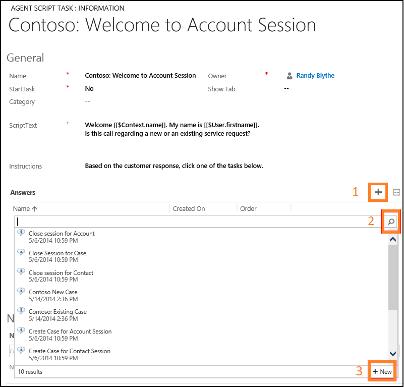Select 'Contoso New Case' result
The height and width of the screenshot is (387, 404).
(x=53, y=296)
